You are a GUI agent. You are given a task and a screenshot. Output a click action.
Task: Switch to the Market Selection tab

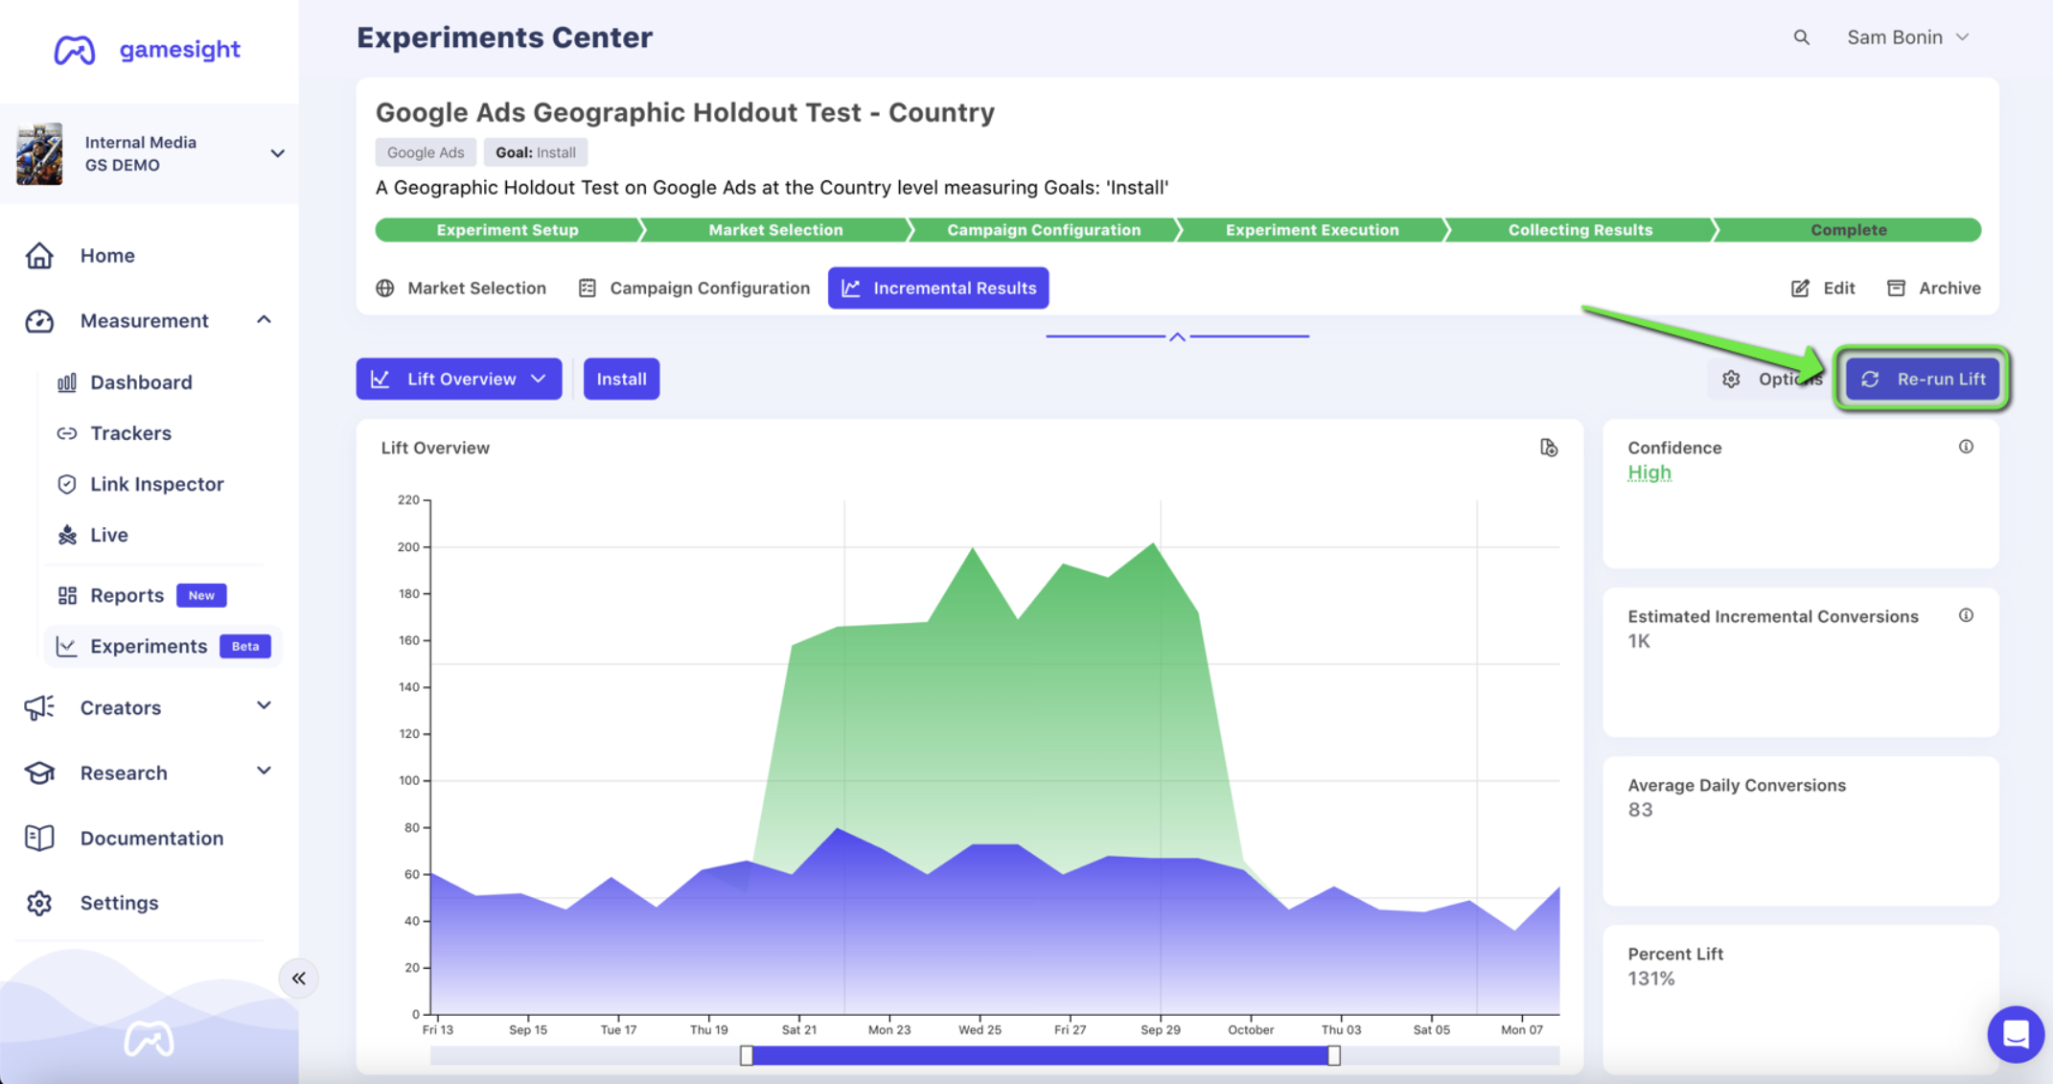[x=462, y=288]
